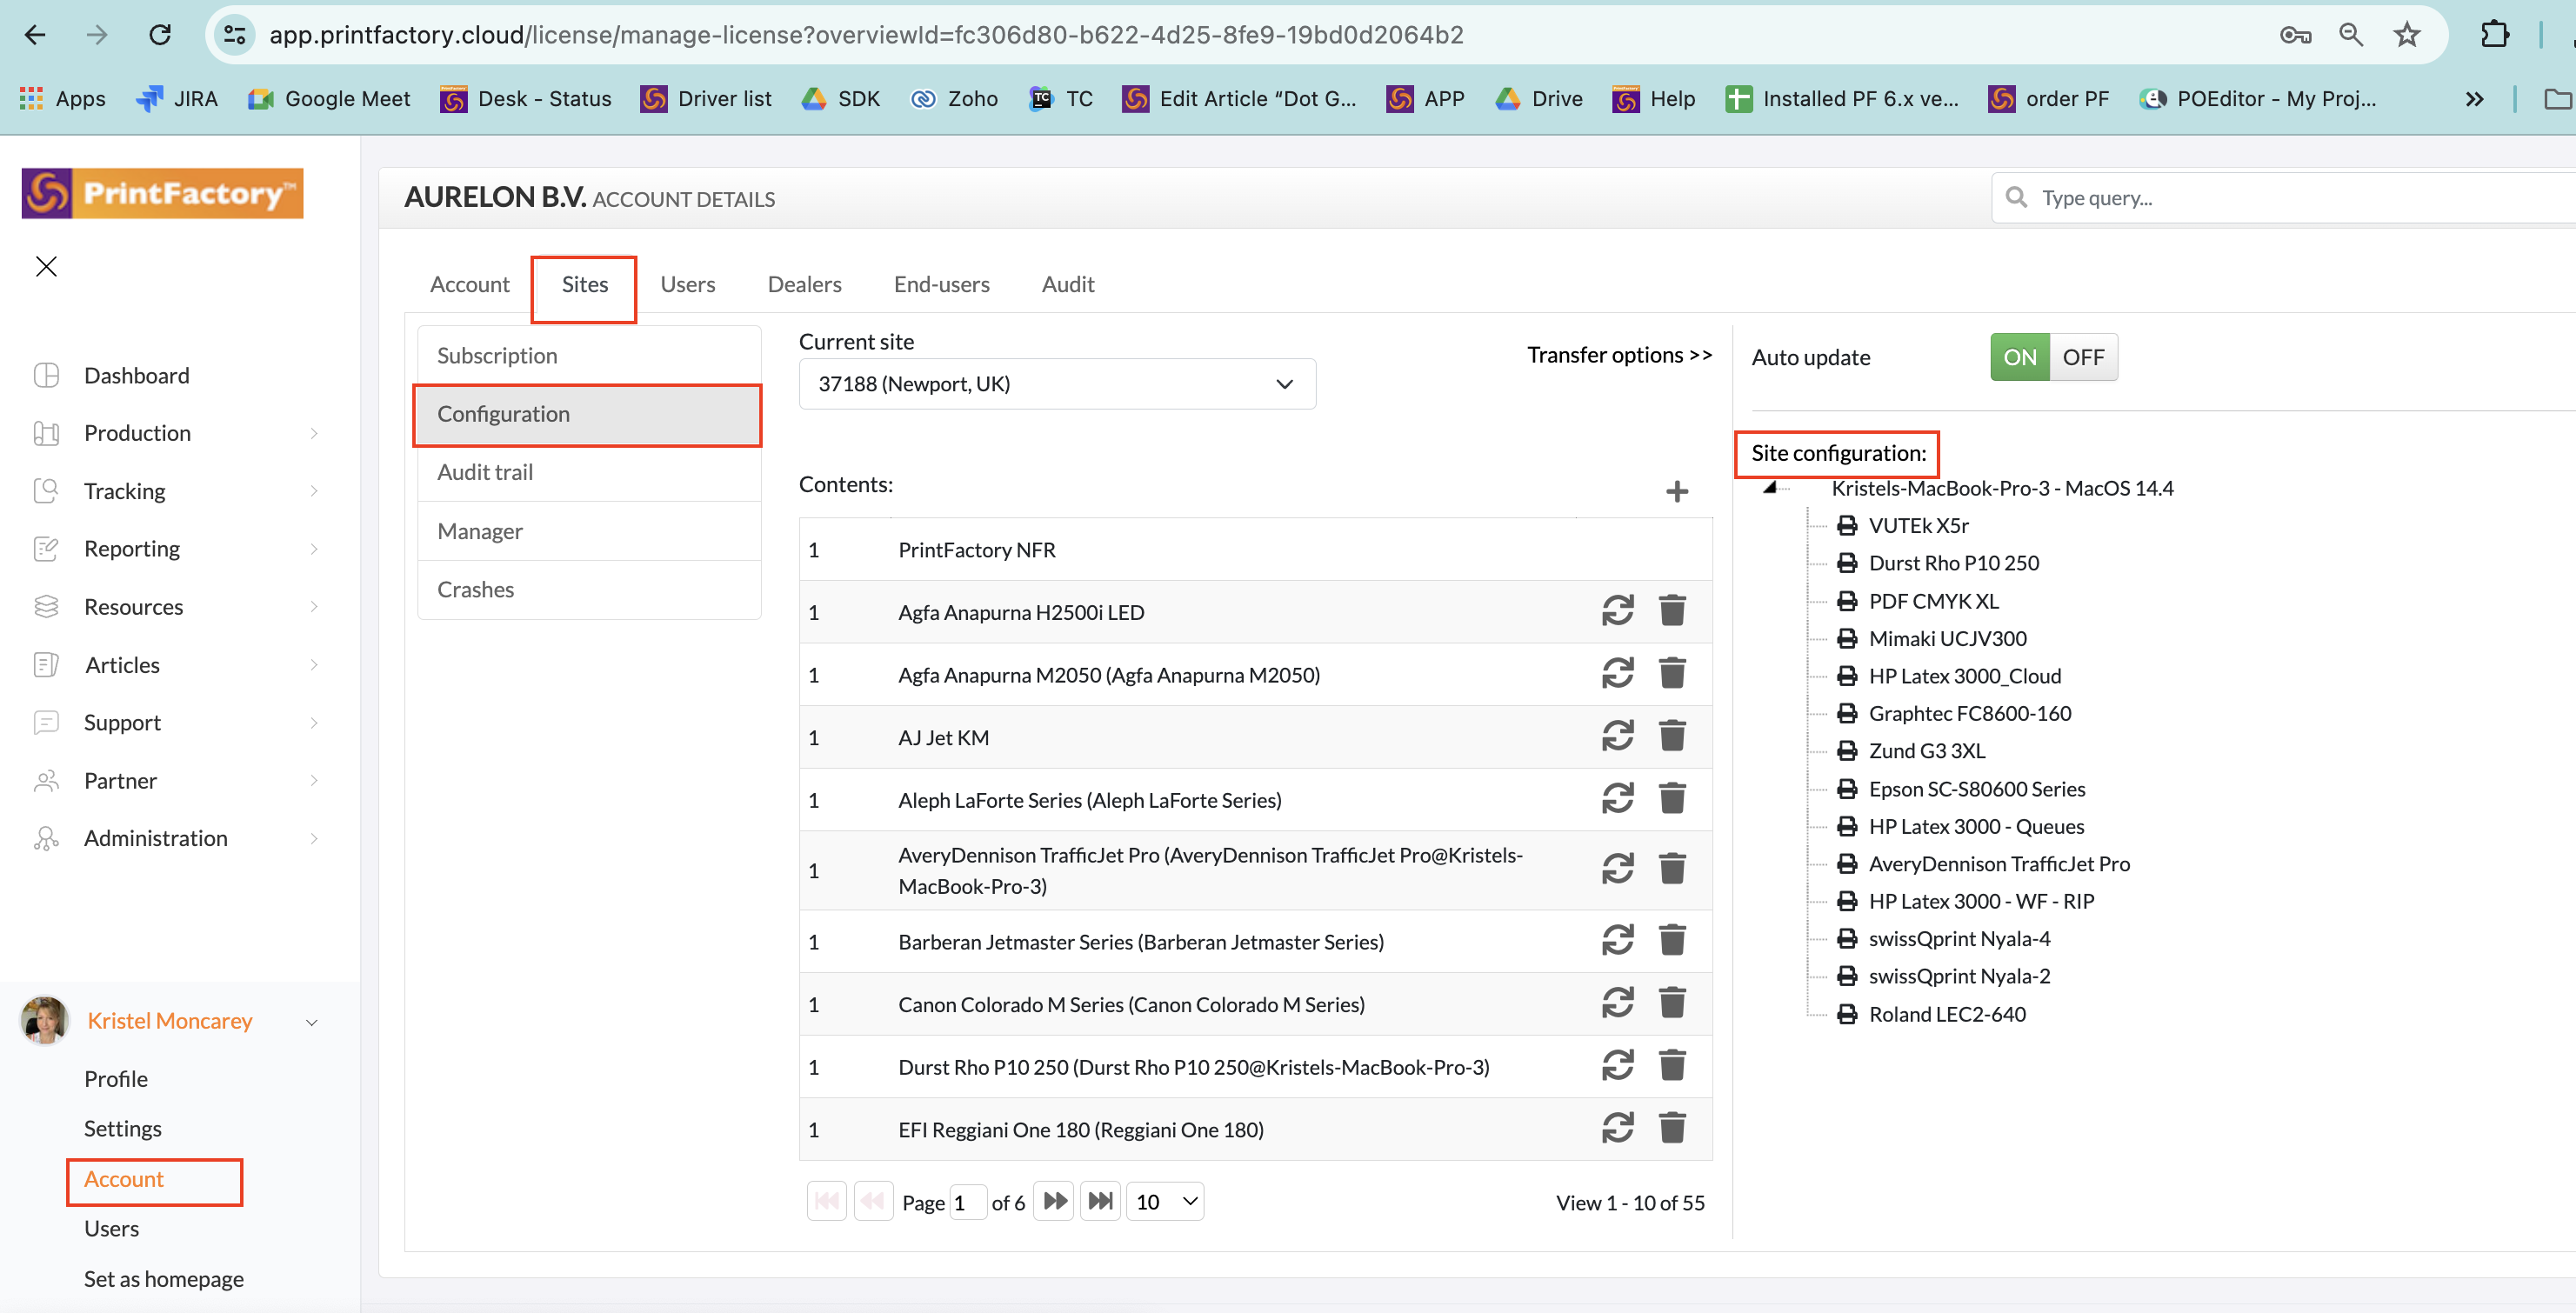Collapse the Kristel Moncarey user menu
The image size is (2576, 1313).
point(311,1021)
